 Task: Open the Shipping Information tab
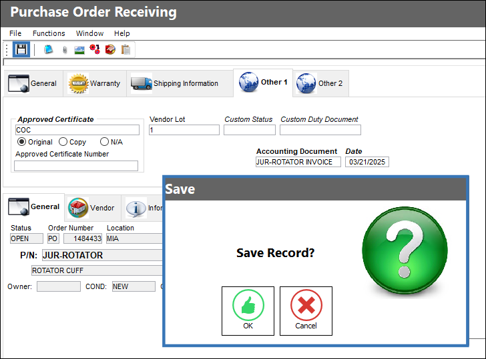pyautogui.click(x=180, y=83)
